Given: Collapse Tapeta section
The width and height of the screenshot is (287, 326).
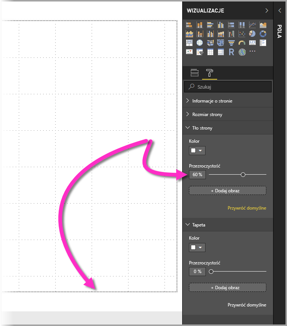Looking at the screenshot, I should 228,225.
